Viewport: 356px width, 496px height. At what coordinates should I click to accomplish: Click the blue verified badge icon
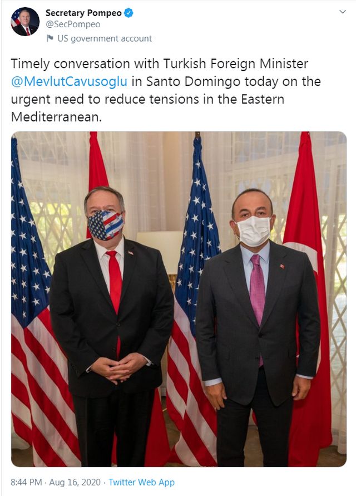[x=128, y=13]
